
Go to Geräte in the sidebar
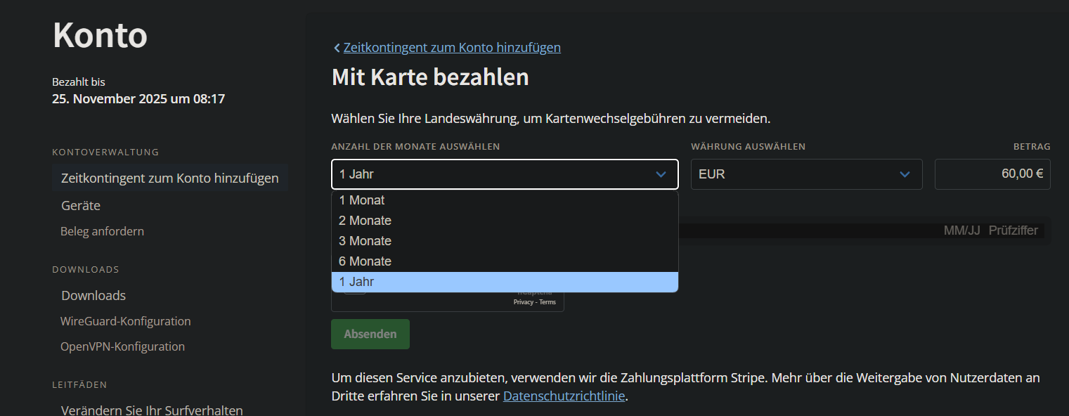click(x=81, y=206)
